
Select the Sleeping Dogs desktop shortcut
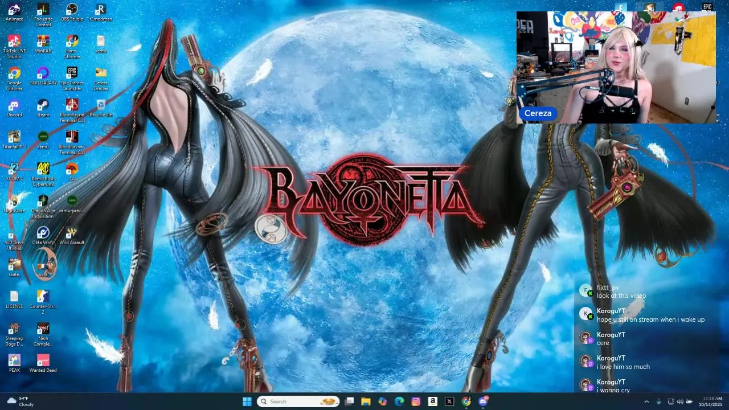14,335
